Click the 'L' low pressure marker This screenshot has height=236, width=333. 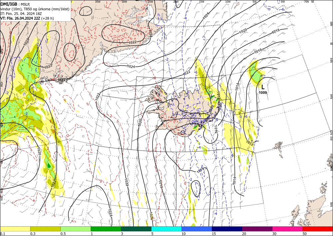(263, 87)
